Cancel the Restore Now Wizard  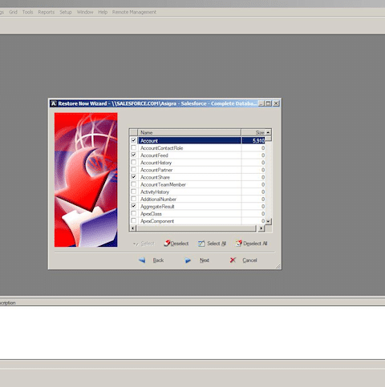point(249,260)
